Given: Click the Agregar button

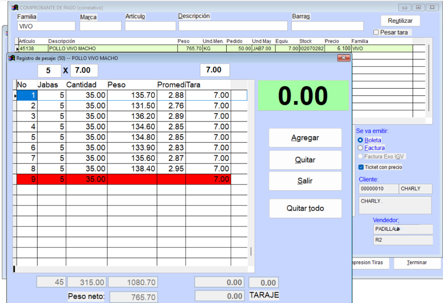Looking at the screenshot, I should click(305, 138).
